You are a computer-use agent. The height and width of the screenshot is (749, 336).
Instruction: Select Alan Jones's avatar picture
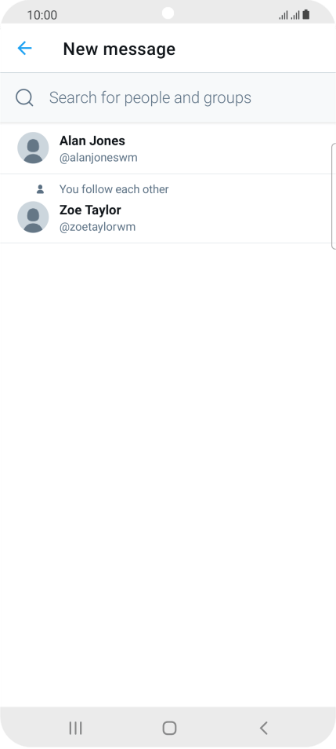pos(33,148)
